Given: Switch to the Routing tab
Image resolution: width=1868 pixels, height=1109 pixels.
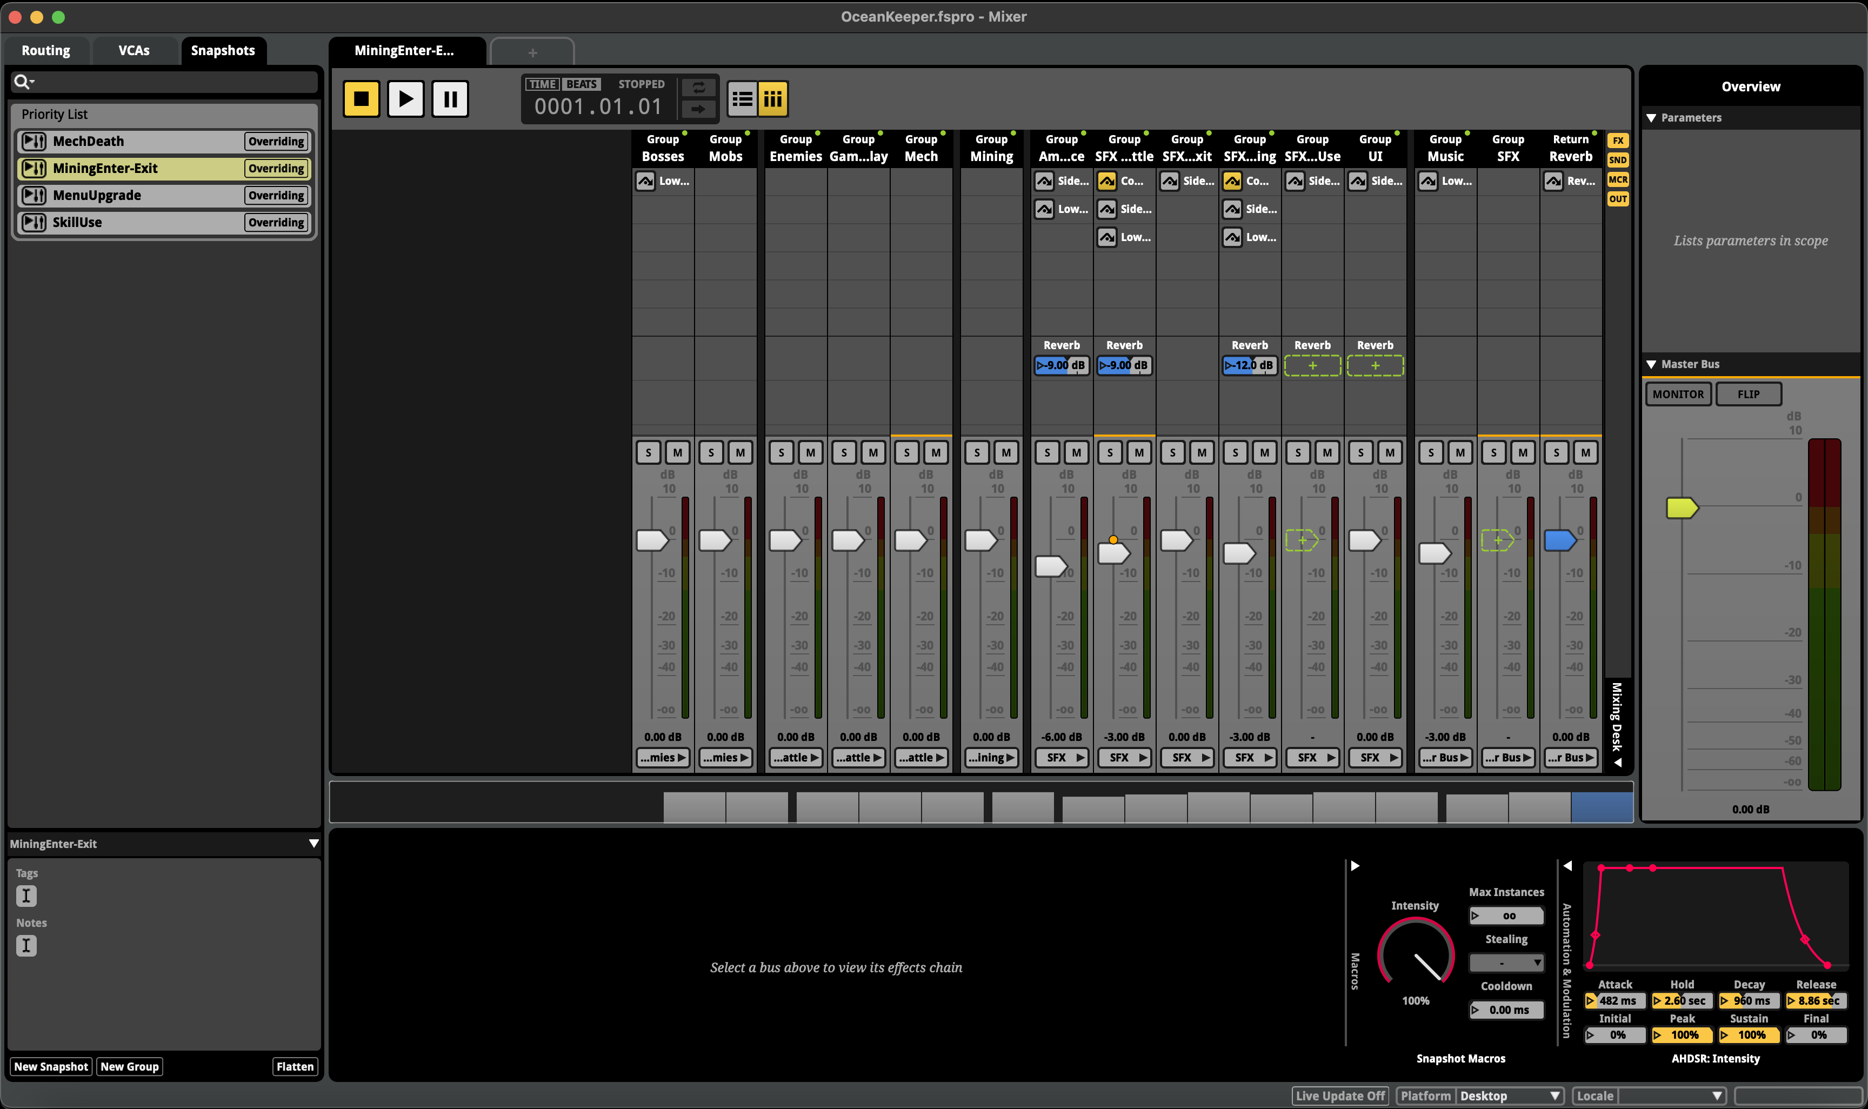Looking at the screenshot, I should (x=45, y=51).
